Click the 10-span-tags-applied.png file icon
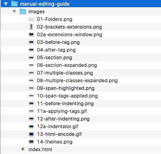 point(31,96)
